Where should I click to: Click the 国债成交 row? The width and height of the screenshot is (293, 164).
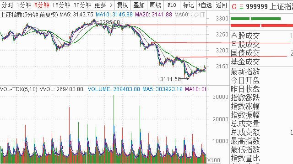coord(261,53)
